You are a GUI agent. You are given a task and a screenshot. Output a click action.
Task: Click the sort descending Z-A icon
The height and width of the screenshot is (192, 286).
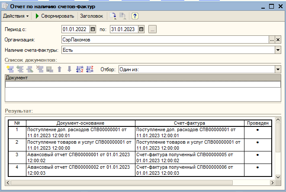[x=90, y=69]
